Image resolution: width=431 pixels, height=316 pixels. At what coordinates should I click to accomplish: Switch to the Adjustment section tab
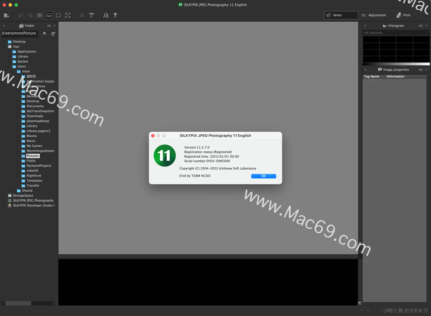pyautogui.click(x=374, y=15)
